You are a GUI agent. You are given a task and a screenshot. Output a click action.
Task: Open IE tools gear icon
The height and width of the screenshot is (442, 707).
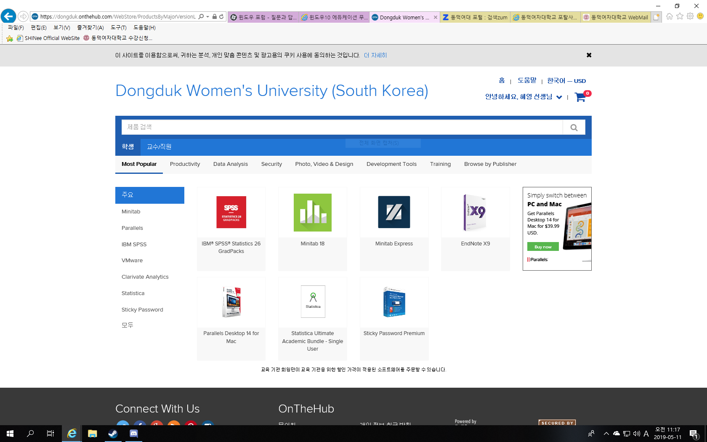coord(690,16)
